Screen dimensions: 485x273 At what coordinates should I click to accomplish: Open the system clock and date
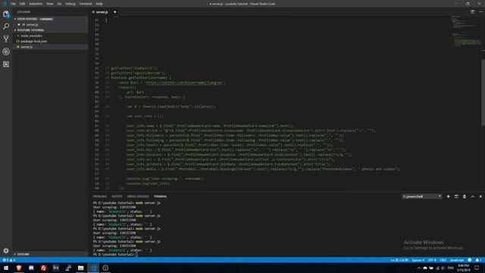463,268
